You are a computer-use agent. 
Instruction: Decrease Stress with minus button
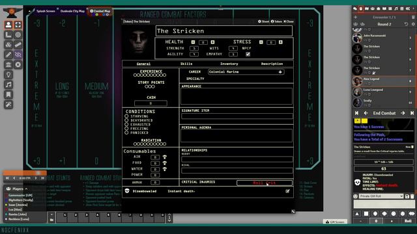[x=261, y=42]
